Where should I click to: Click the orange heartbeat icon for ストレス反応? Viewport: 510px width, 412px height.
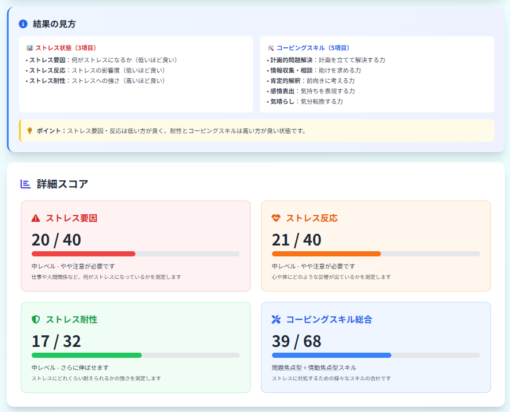pos(276,218)
